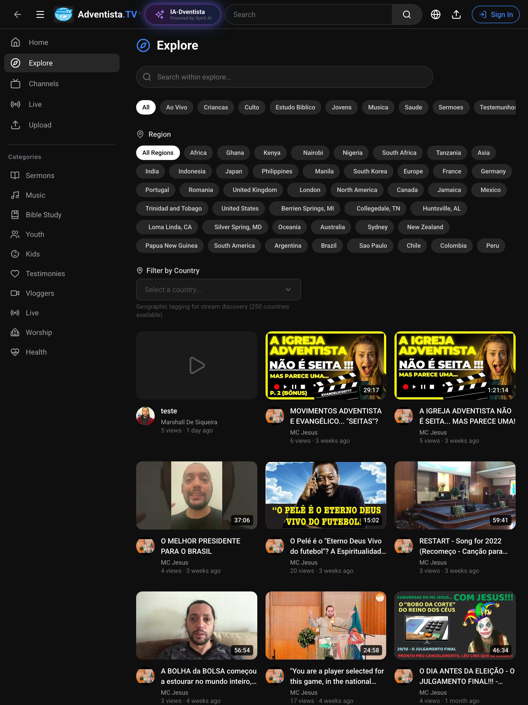The height and width of the screenshot is (705, 528).
Task: Open the 1:21:14 Igreja Adventista thumbnail
Action: point(455,365)
